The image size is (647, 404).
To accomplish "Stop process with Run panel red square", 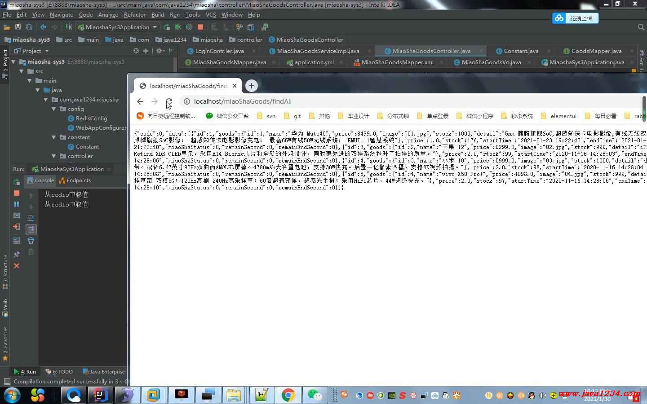I will click(x=17, y=193).
